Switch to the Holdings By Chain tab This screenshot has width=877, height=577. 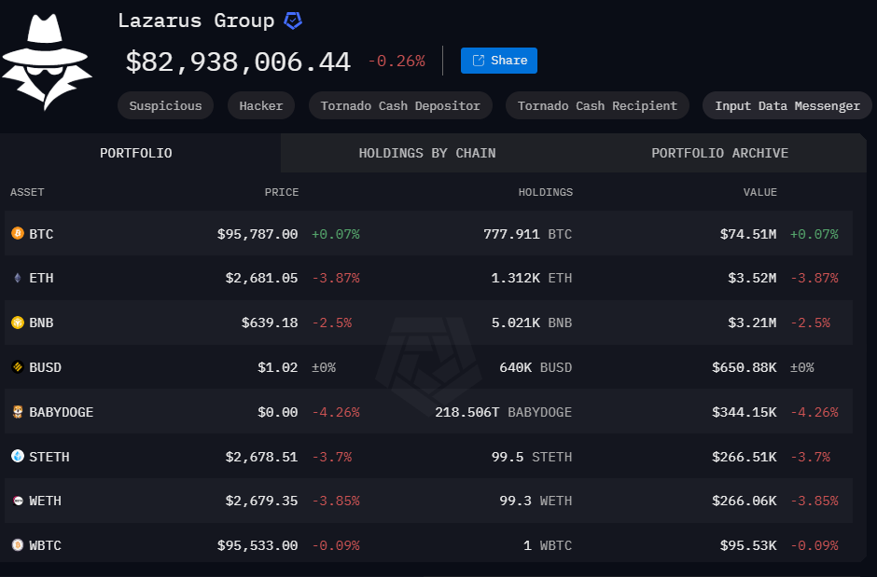click(427, 153)
